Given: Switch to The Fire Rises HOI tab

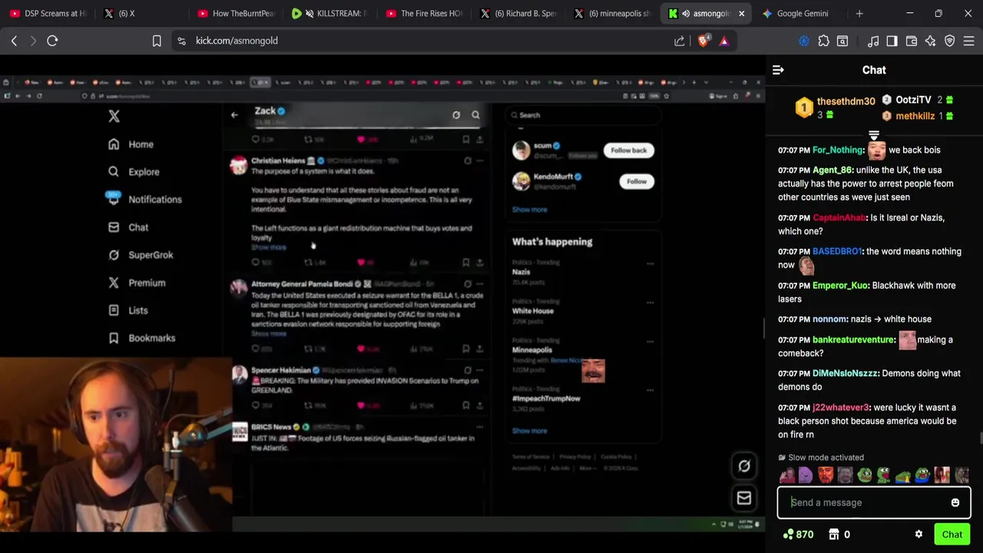Looking at the screenshot, I should 424,13.
